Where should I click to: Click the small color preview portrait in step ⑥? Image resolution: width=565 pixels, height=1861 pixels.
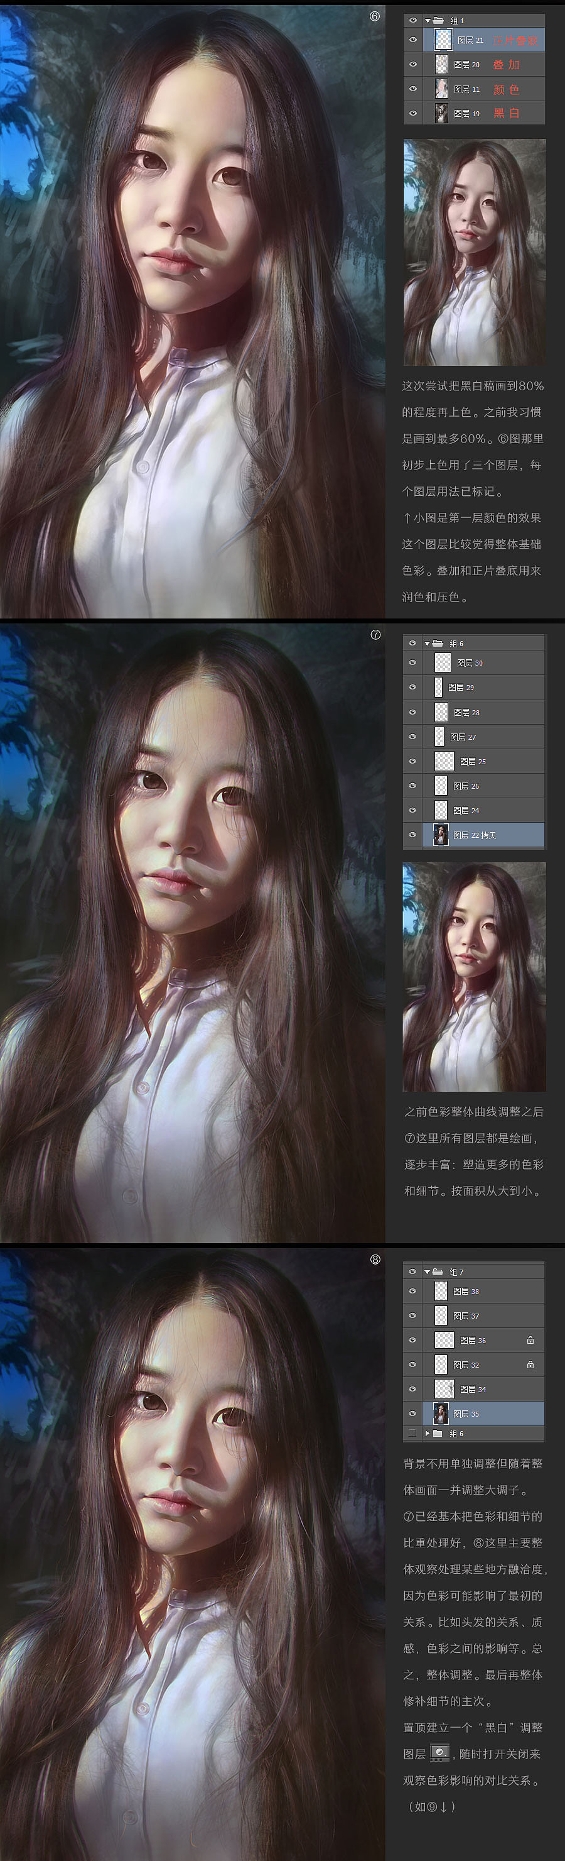(474, 252)
